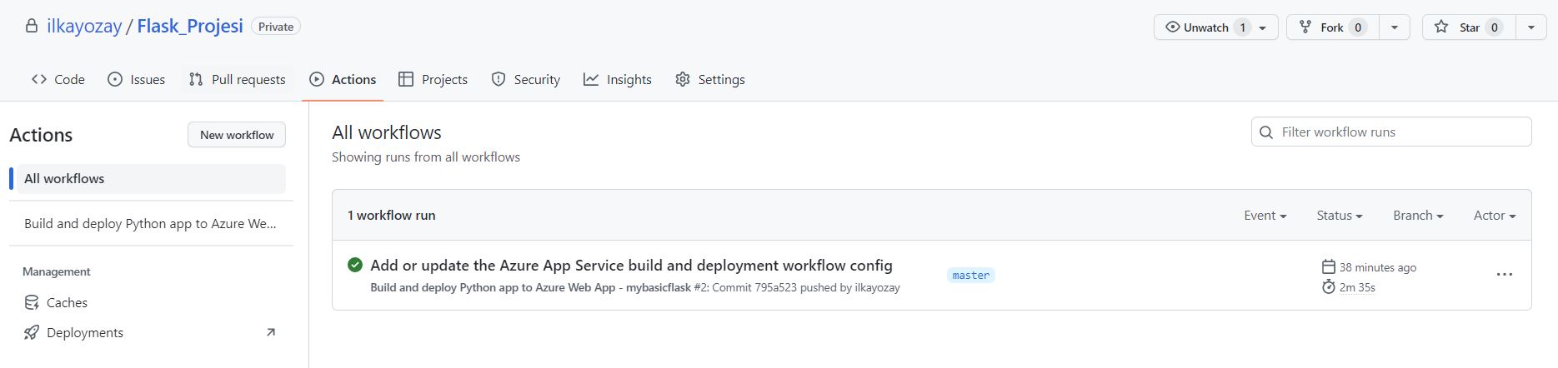Expand the Event filter dropdown
The height and width of the screenshot is (368, 1558).
[x=1265, y=216]
